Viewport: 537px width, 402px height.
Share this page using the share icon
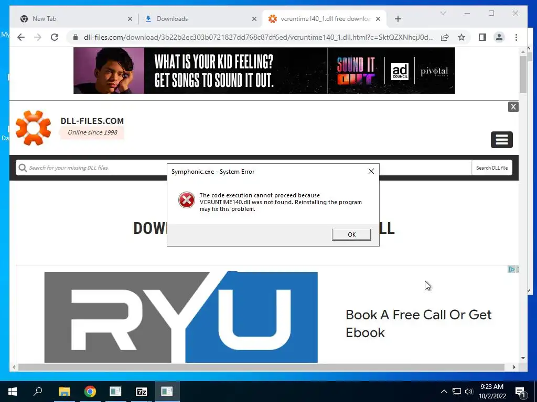coord(445,37)
